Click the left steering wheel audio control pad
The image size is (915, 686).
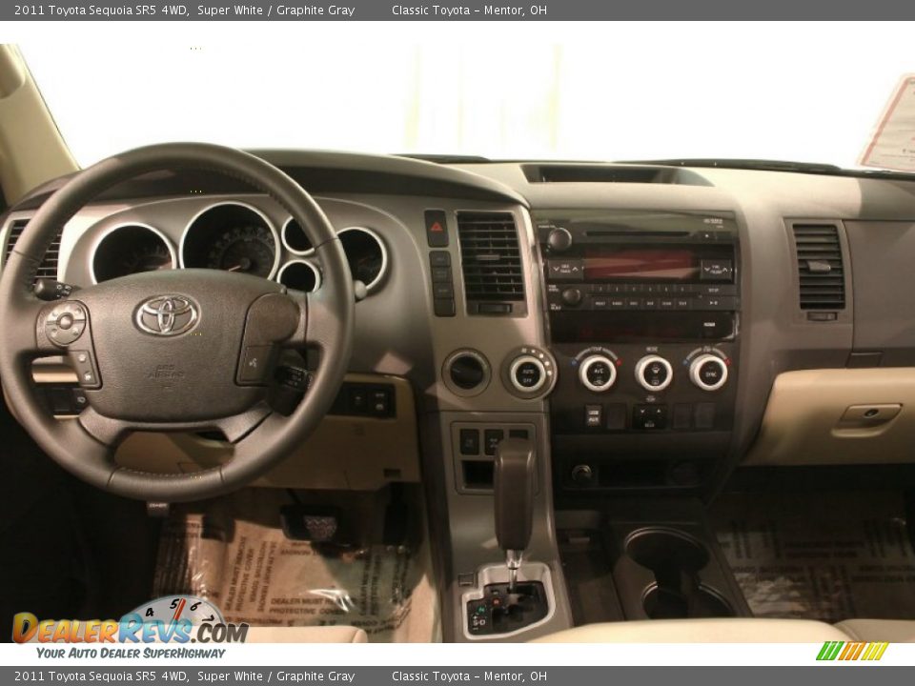click(65, 322)
